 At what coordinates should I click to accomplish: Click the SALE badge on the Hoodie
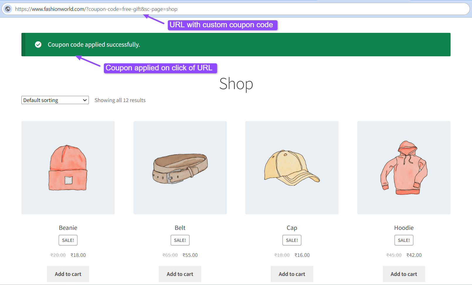(x=404, y=240)
